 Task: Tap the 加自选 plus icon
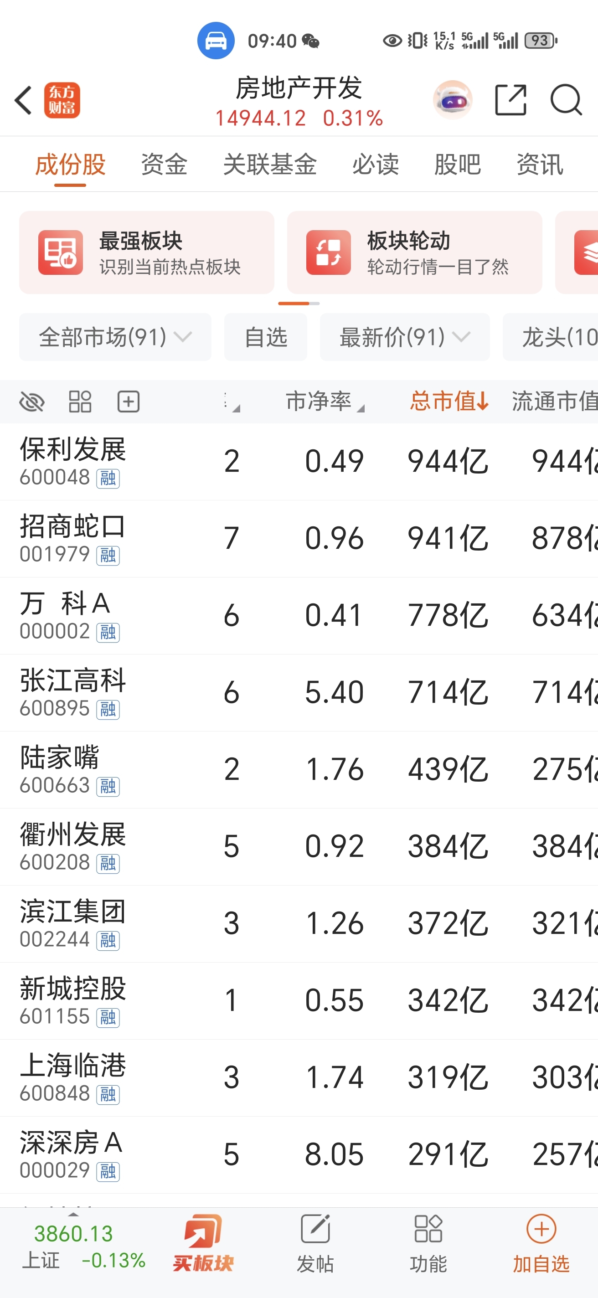(x=541, y=1229)
